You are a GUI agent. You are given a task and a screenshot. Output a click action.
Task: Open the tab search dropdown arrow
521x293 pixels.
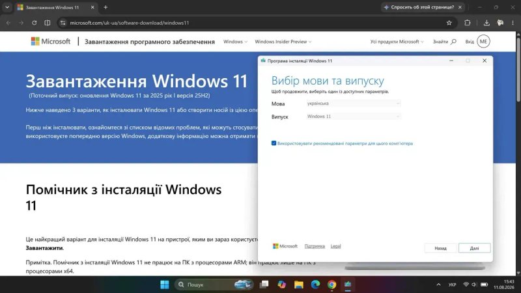click(7, 7)
